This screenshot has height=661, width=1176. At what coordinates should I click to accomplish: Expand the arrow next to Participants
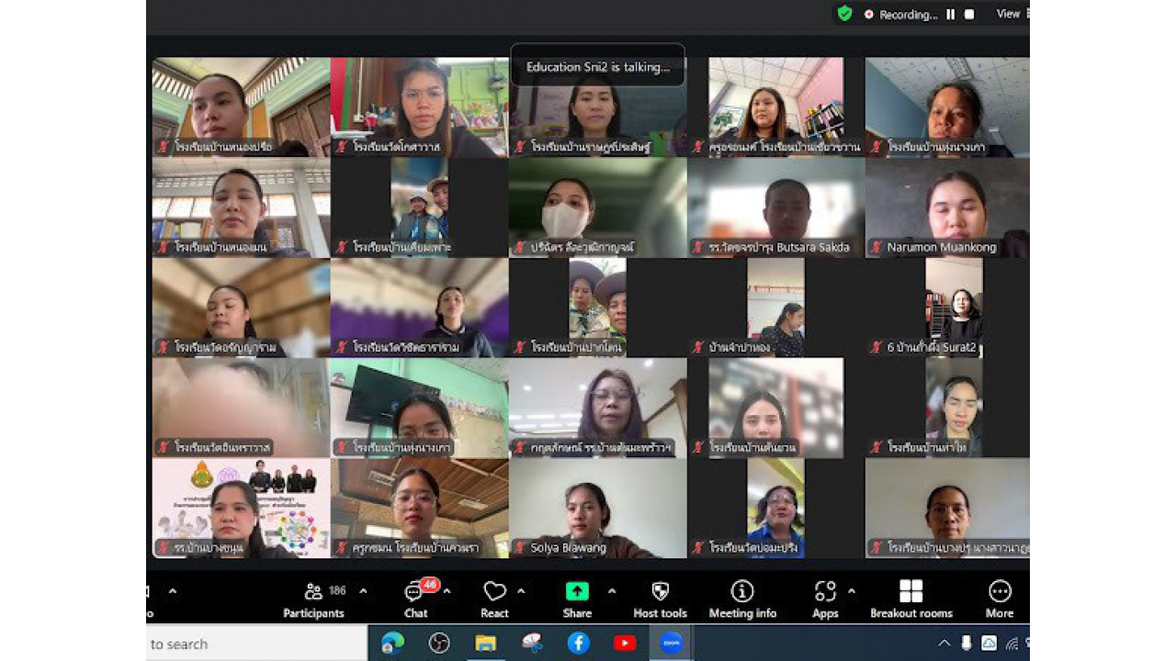[x=363, y=591]
